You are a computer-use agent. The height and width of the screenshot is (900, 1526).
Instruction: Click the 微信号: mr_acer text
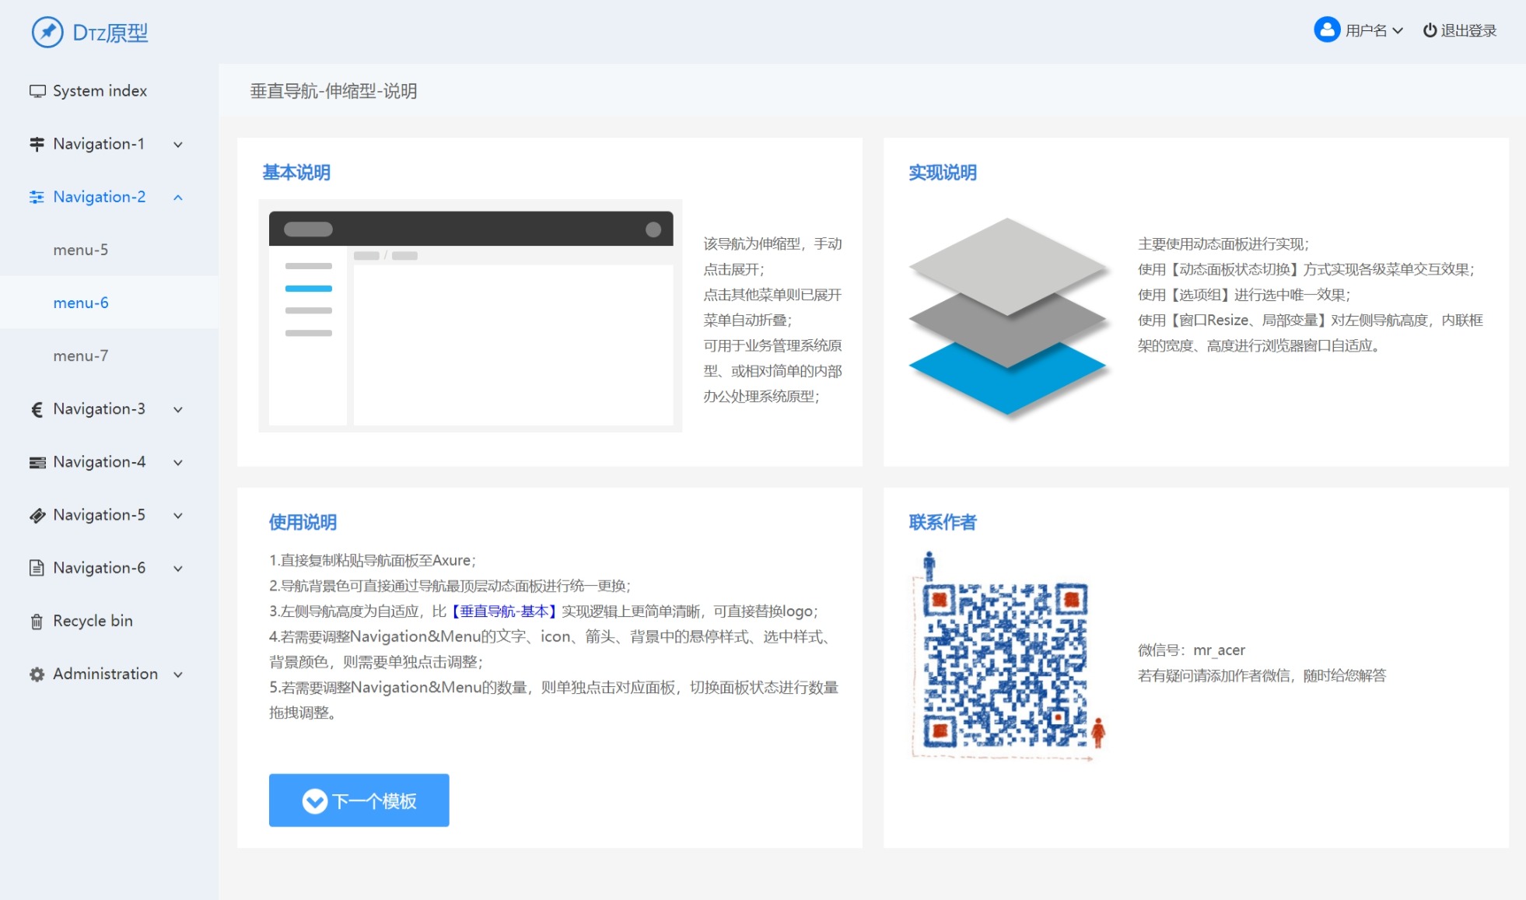point(1192,650)
